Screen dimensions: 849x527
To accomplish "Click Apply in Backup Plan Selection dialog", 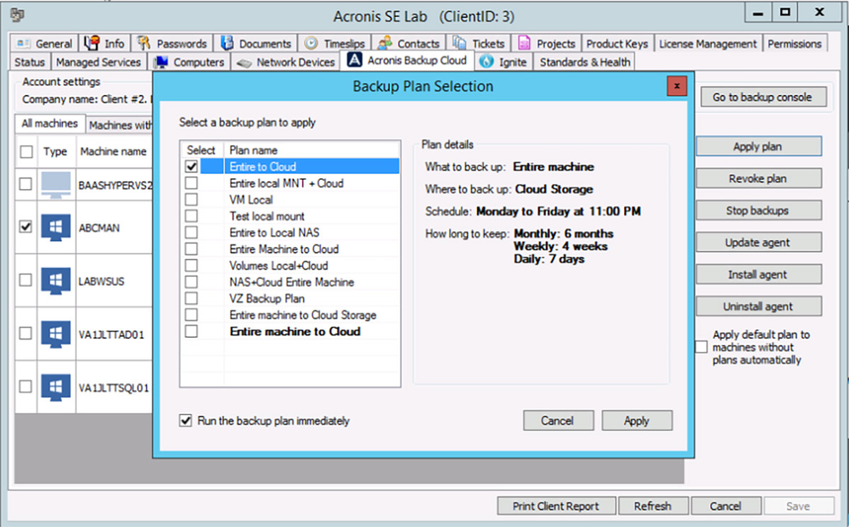I will [637, 420].
